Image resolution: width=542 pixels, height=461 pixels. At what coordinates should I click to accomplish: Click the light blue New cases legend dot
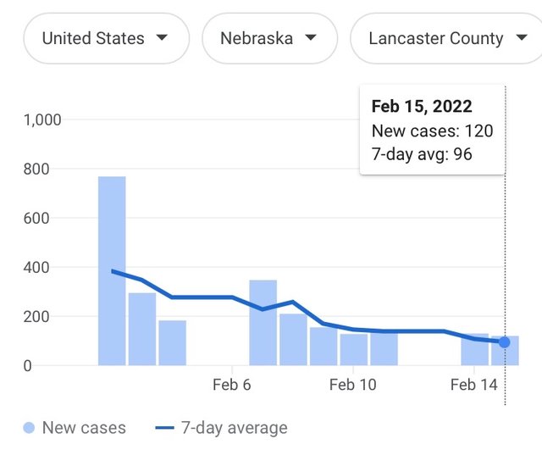click(x=30, y=428)
